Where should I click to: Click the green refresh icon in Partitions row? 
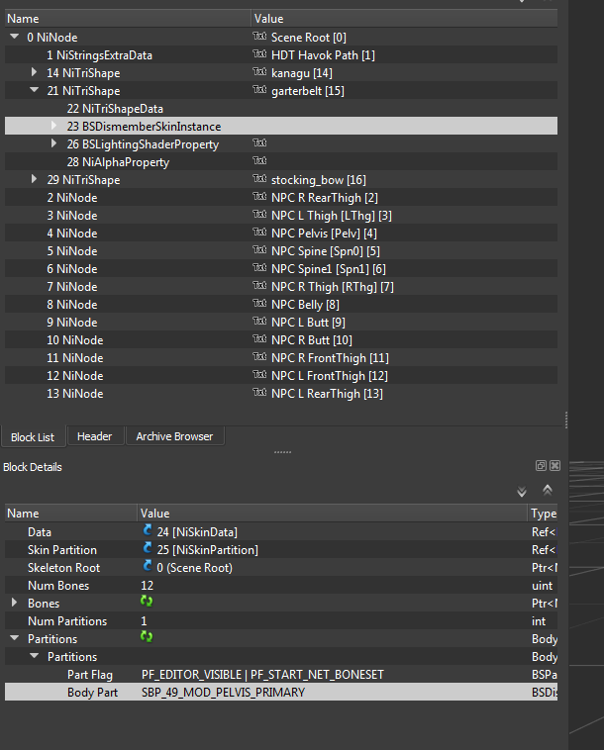point(147,636)
